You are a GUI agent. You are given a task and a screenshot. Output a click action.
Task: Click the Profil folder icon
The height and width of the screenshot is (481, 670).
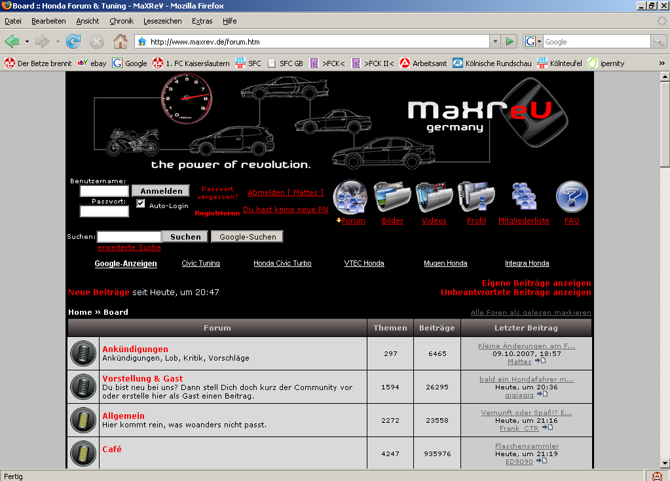[x=476, y=196]
